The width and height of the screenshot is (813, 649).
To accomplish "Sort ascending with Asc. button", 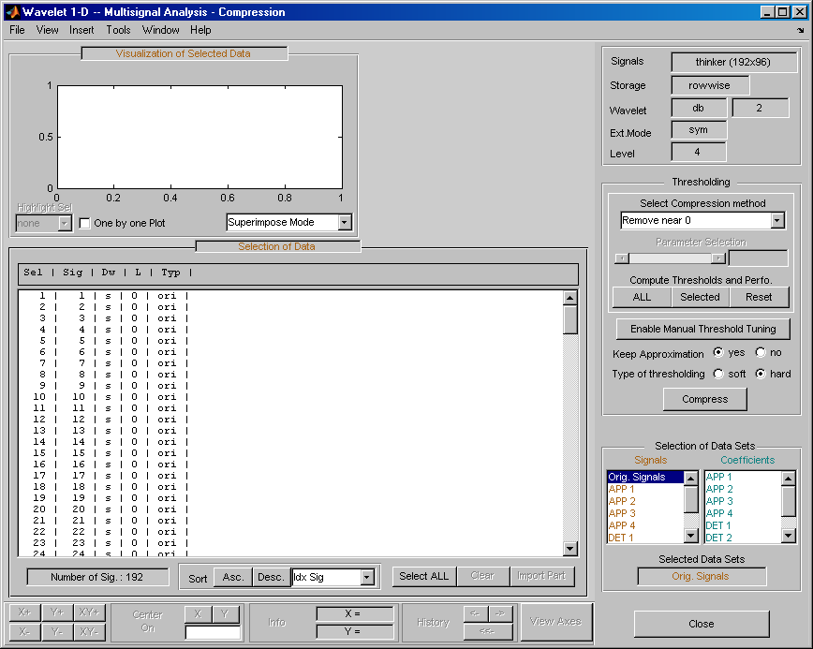I will 233,577.
